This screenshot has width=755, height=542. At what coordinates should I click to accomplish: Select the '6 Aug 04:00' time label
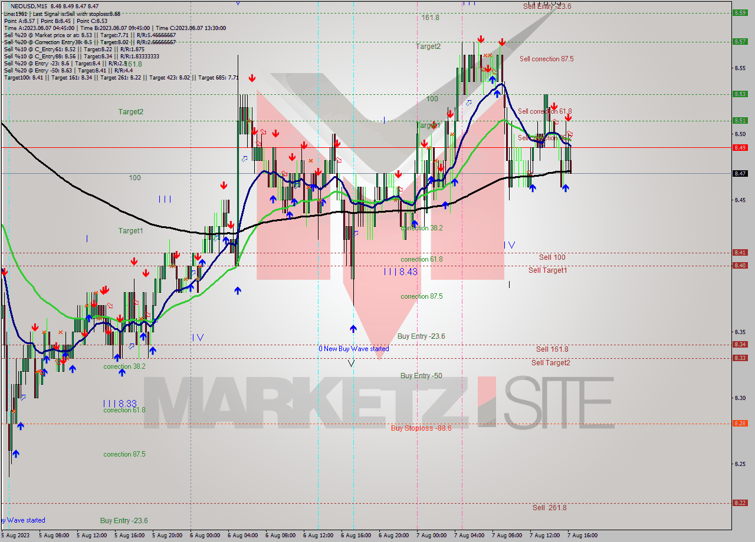pyautogui.click(x=243, y=536)
